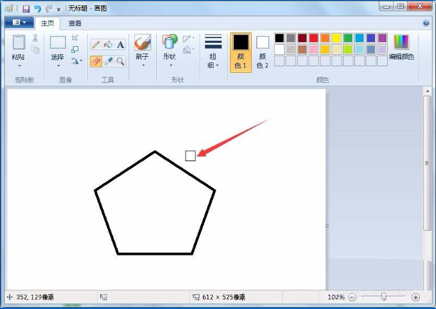This screenshot has width=436, height=309.
Task: Switch to the 查看 tab
Action: (x=74, y=23)
